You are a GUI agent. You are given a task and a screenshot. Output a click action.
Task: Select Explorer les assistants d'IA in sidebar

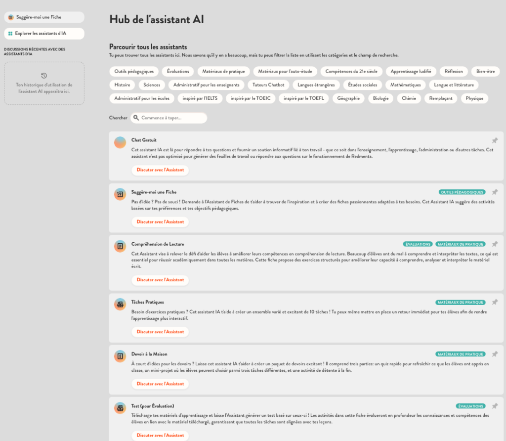tap(44, 34)
